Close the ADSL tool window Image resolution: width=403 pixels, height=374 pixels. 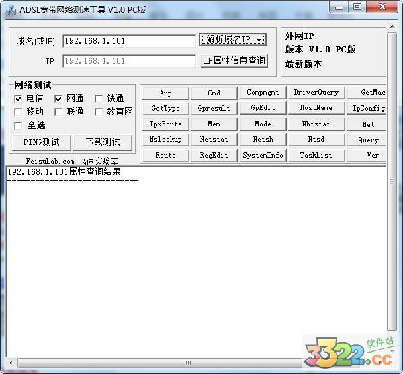(382, 7)
